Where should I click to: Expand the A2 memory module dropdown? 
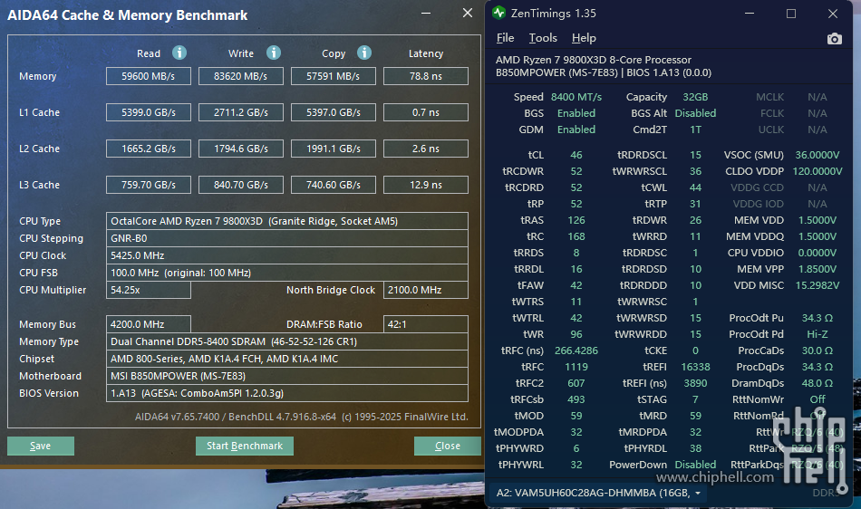pyautogui.click(x=699, y=493)
